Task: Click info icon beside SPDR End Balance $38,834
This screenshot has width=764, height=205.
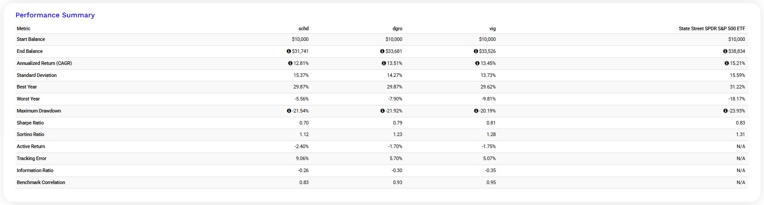Action: [x=725, y=51]
